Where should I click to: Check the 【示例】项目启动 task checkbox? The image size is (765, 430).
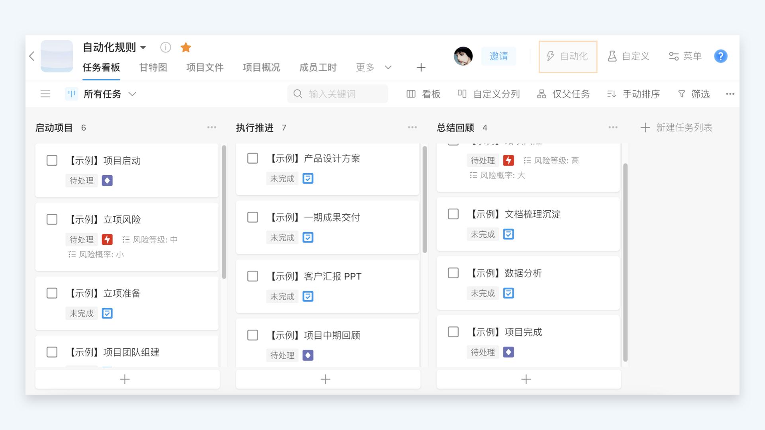[x=52, y=160]
